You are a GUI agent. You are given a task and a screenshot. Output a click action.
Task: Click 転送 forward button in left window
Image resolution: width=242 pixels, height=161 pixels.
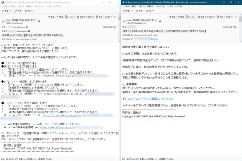pyautogui.click(x=60, y=17)
